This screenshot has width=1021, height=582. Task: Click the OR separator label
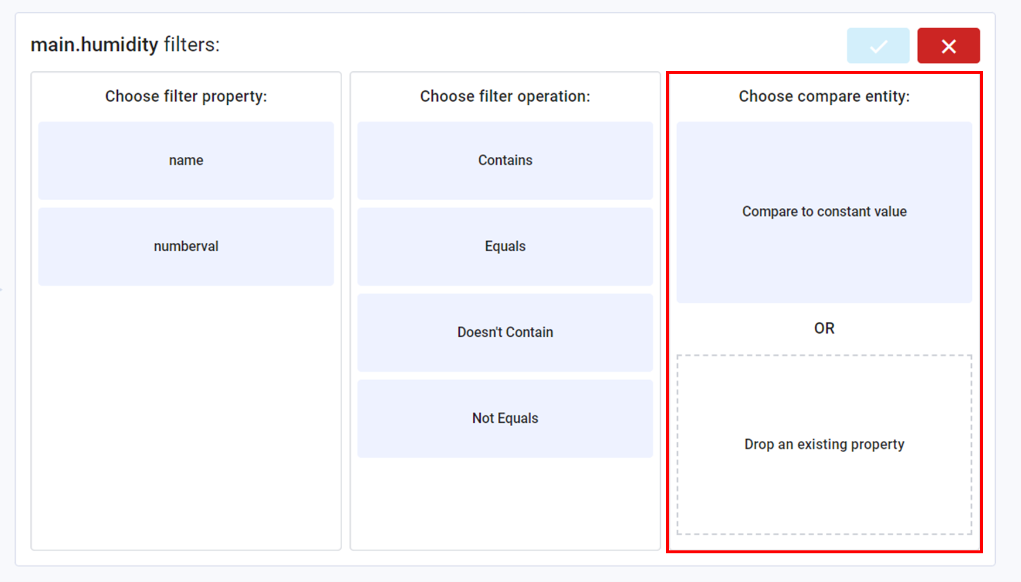[x=824, y=328]
